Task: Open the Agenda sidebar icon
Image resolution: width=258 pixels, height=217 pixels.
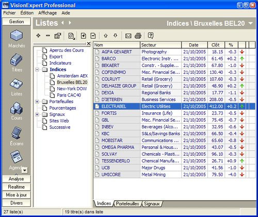Action: click(x=17, y=157)
